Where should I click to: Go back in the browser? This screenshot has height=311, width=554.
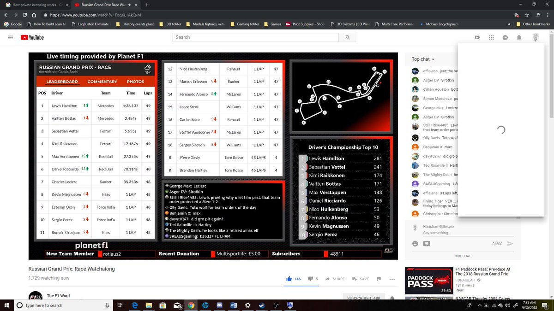pos(6,15)
